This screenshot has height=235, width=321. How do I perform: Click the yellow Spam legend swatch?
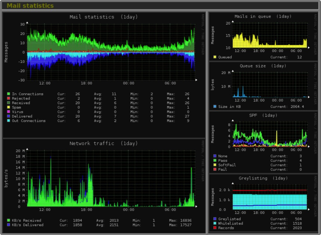point(9,107)
